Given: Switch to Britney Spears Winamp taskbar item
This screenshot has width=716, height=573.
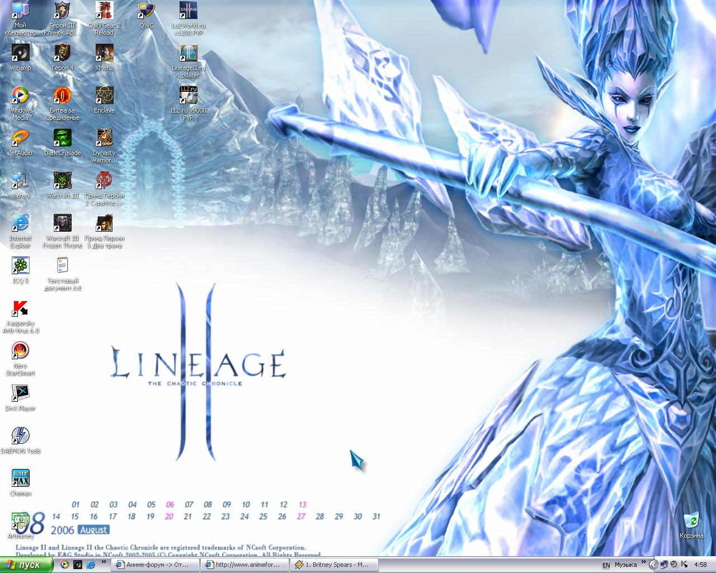Looking at the screenshot, I should coord(335,565).
